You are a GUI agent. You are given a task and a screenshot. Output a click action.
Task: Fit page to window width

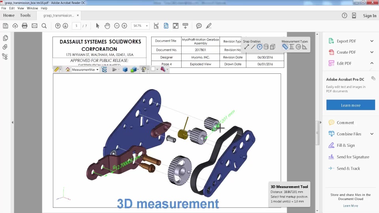click(x=156, y=26)
